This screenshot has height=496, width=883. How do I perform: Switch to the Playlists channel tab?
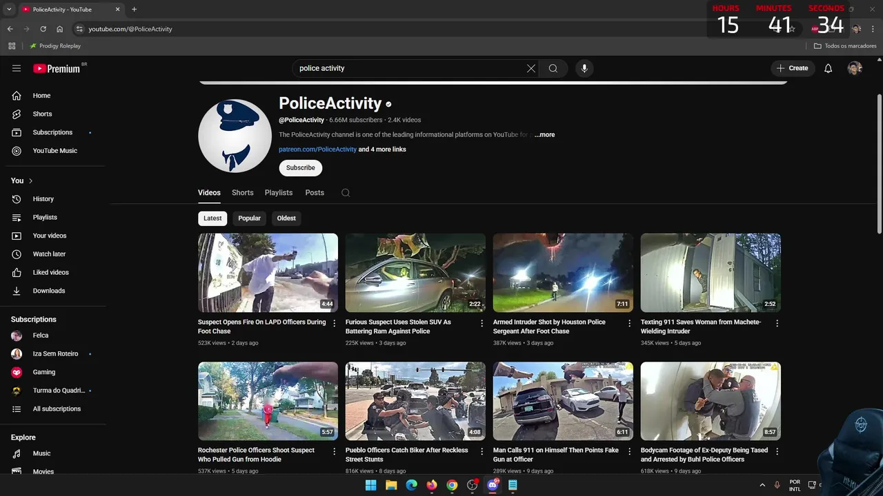(279, 193)
